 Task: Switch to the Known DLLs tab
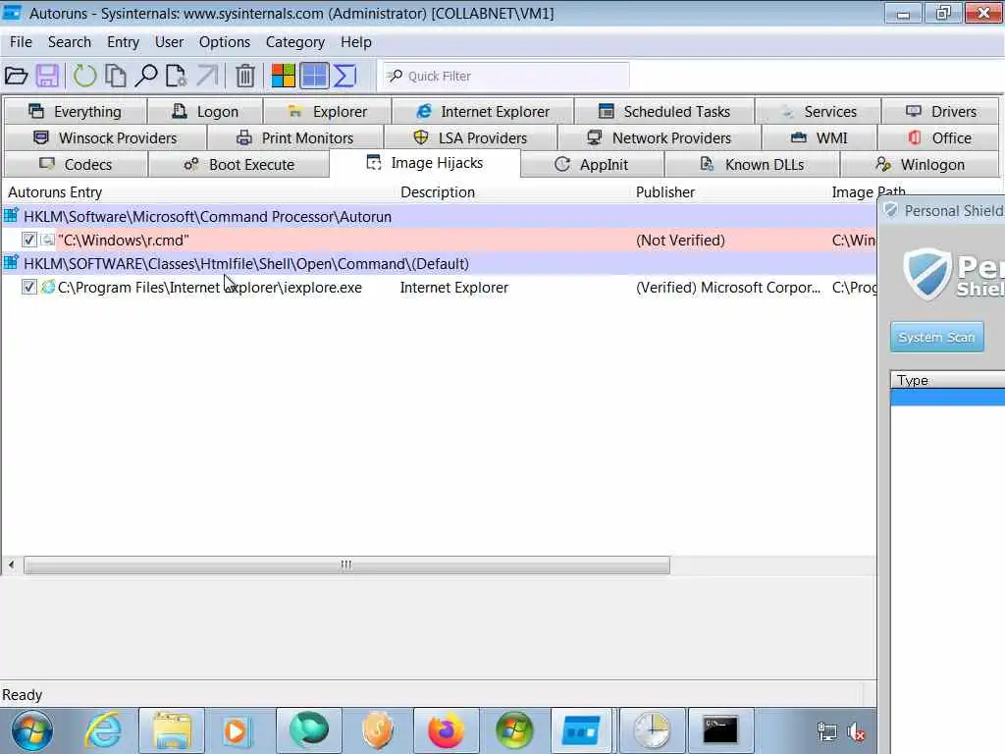pos(752,164)
